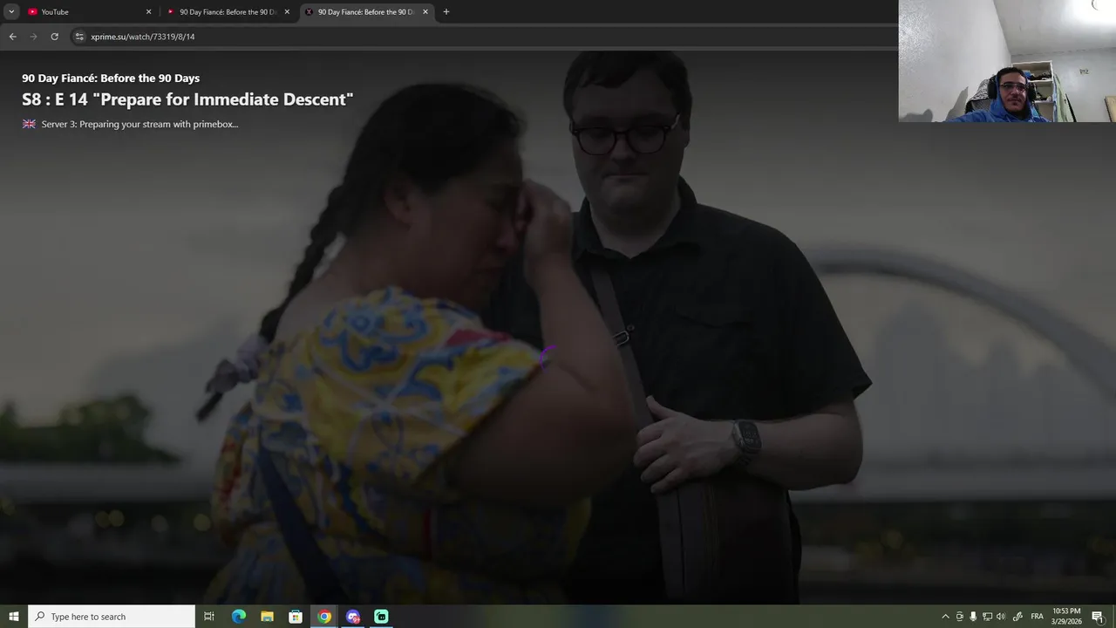The image size is (1116, 628).
Task: Show hidden system tray icons
Action: pyautogui.click(x=945, y=617)
